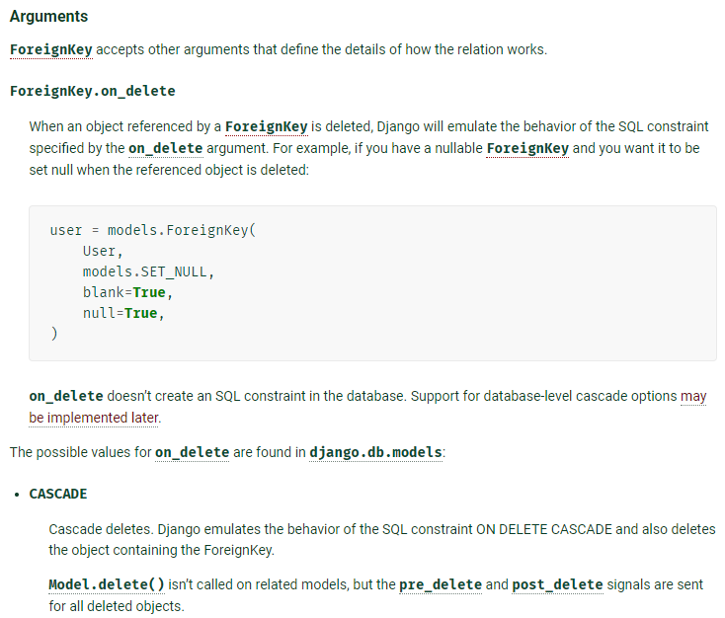Click the CASCADE bullet heading
This screenshot has width=725, height=618.
[x=58, y=494]
